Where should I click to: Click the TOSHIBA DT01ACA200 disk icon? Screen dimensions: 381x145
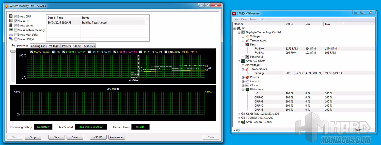coord(243,118)
